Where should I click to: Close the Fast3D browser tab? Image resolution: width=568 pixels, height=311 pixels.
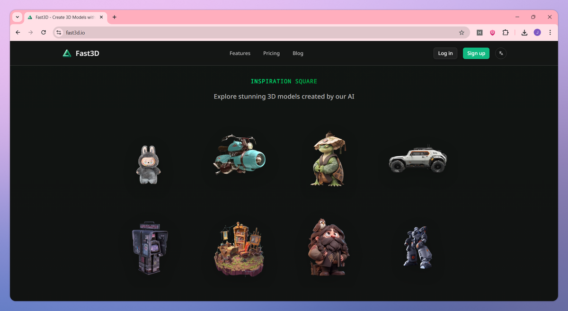[101, 17]
